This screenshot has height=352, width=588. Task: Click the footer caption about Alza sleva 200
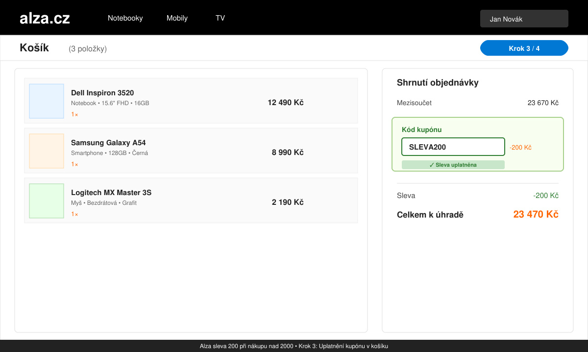tap(294, 346)
